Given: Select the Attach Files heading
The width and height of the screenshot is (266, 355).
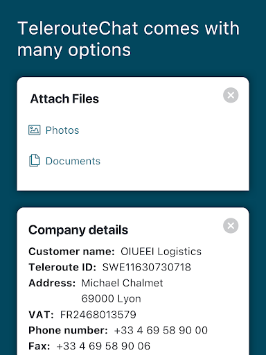Looking at the screenshot, I should (64, 98).
